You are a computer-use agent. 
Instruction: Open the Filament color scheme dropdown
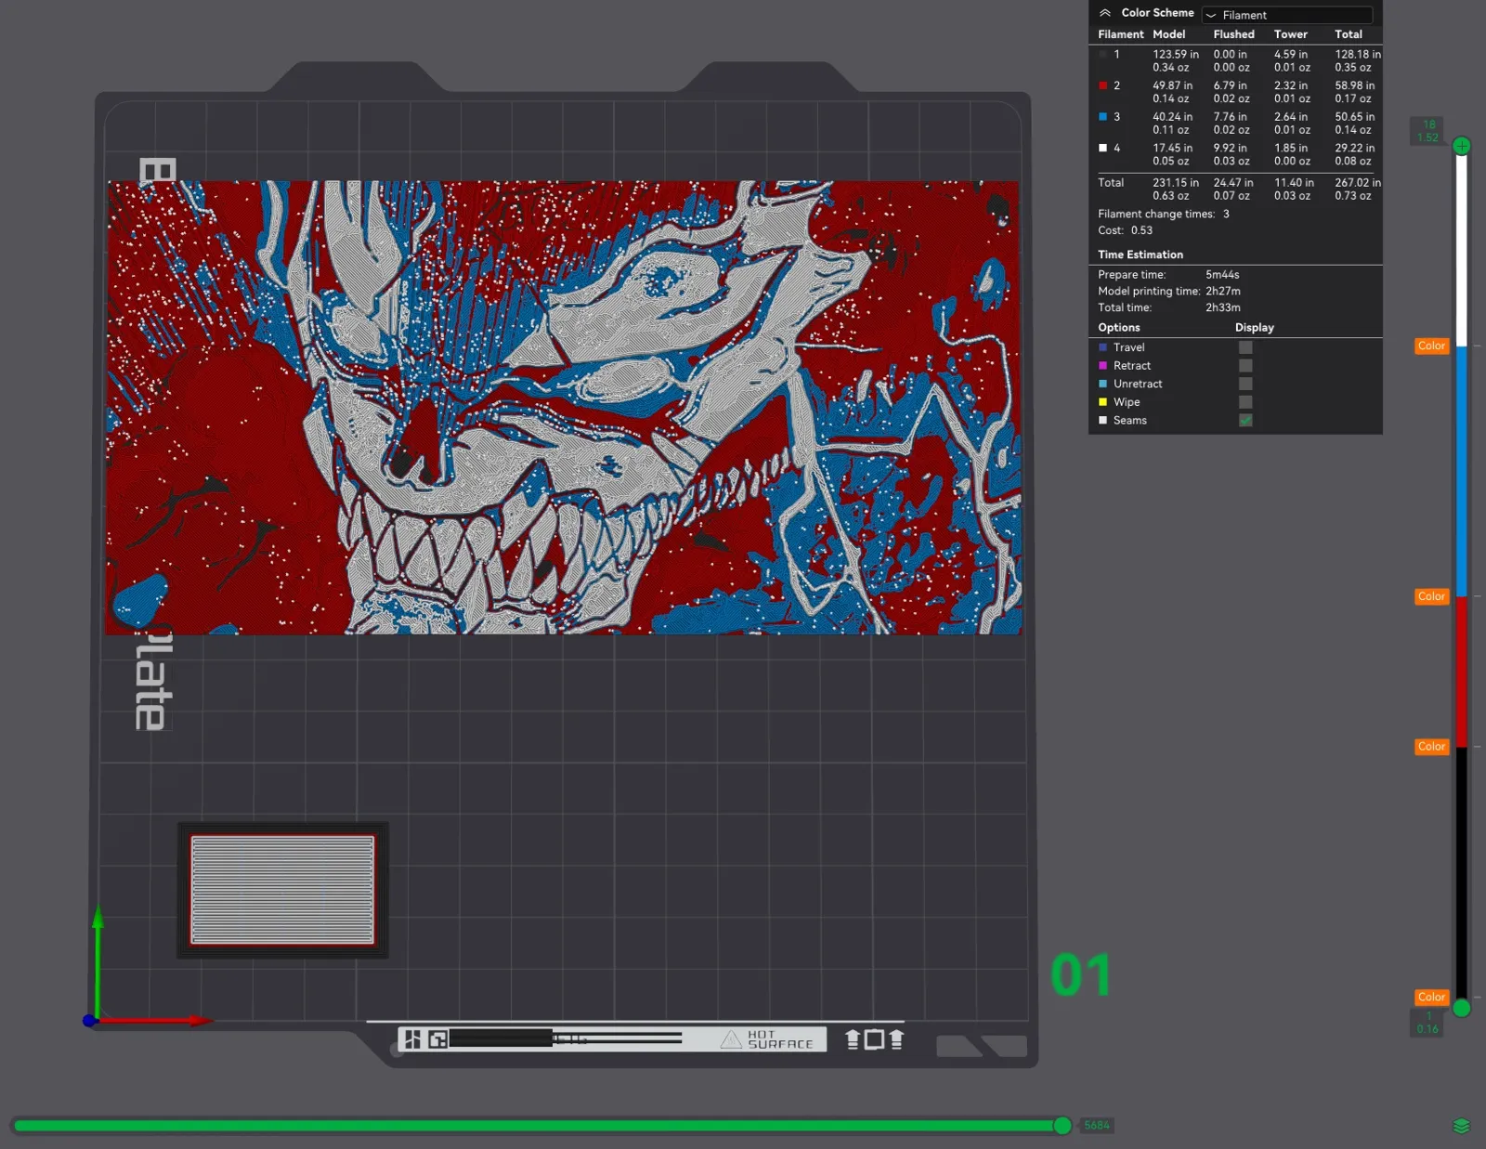coord(1286,15)
